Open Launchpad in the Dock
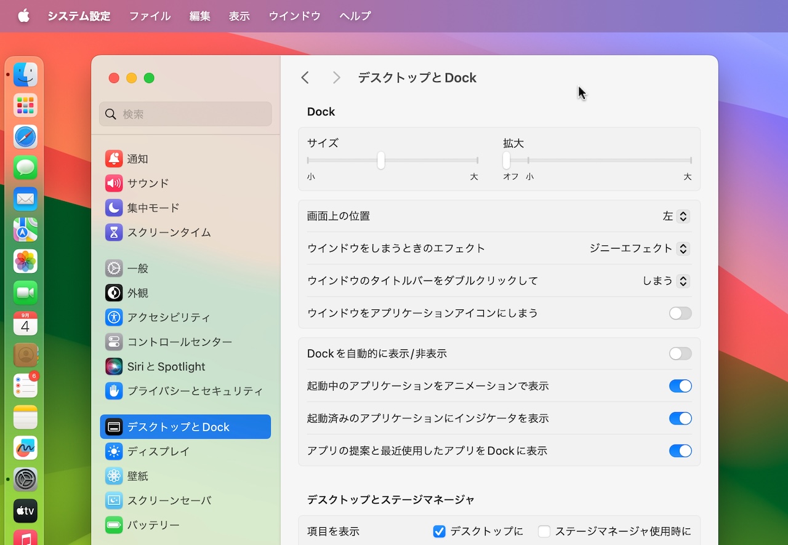 (25, 106)
